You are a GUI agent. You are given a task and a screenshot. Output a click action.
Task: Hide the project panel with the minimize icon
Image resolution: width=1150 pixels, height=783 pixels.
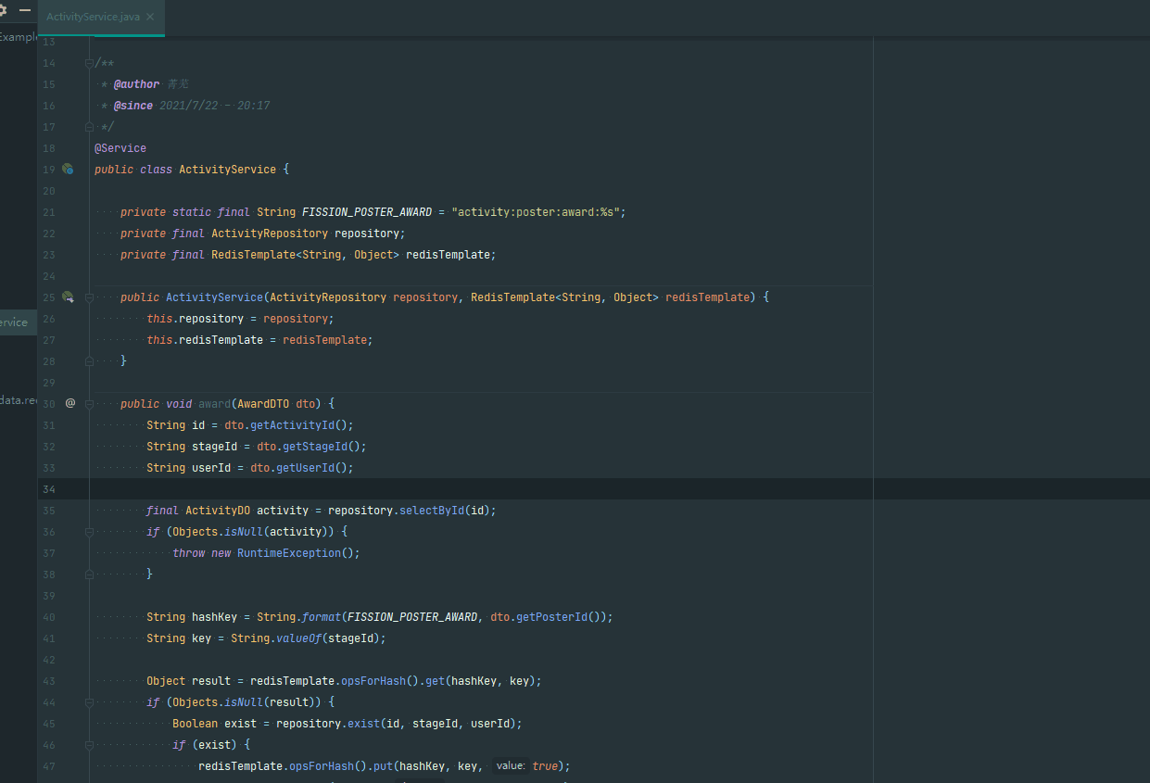click(25, 10)
